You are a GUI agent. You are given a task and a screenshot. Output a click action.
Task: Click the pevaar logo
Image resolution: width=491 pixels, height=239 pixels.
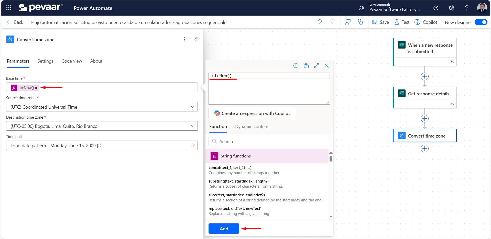41,8
